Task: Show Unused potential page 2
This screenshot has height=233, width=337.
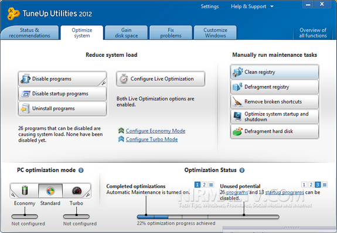Action: [x=311, y=184]
